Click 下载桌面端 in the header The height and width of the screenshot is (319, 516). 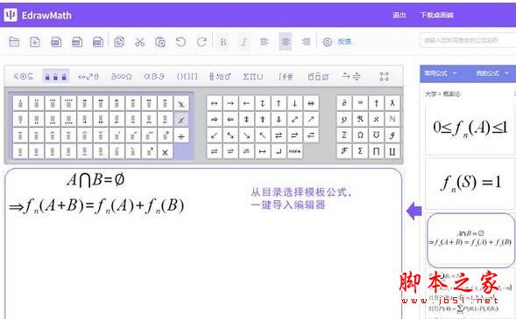[436, 15]
